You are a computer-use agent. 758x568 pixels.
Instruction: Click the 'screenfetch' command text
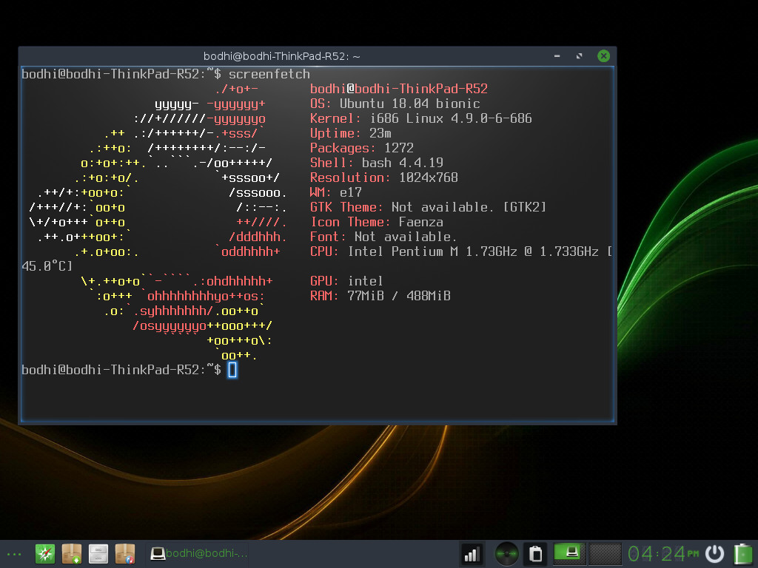pyautogui.click(x=269, y=74)
